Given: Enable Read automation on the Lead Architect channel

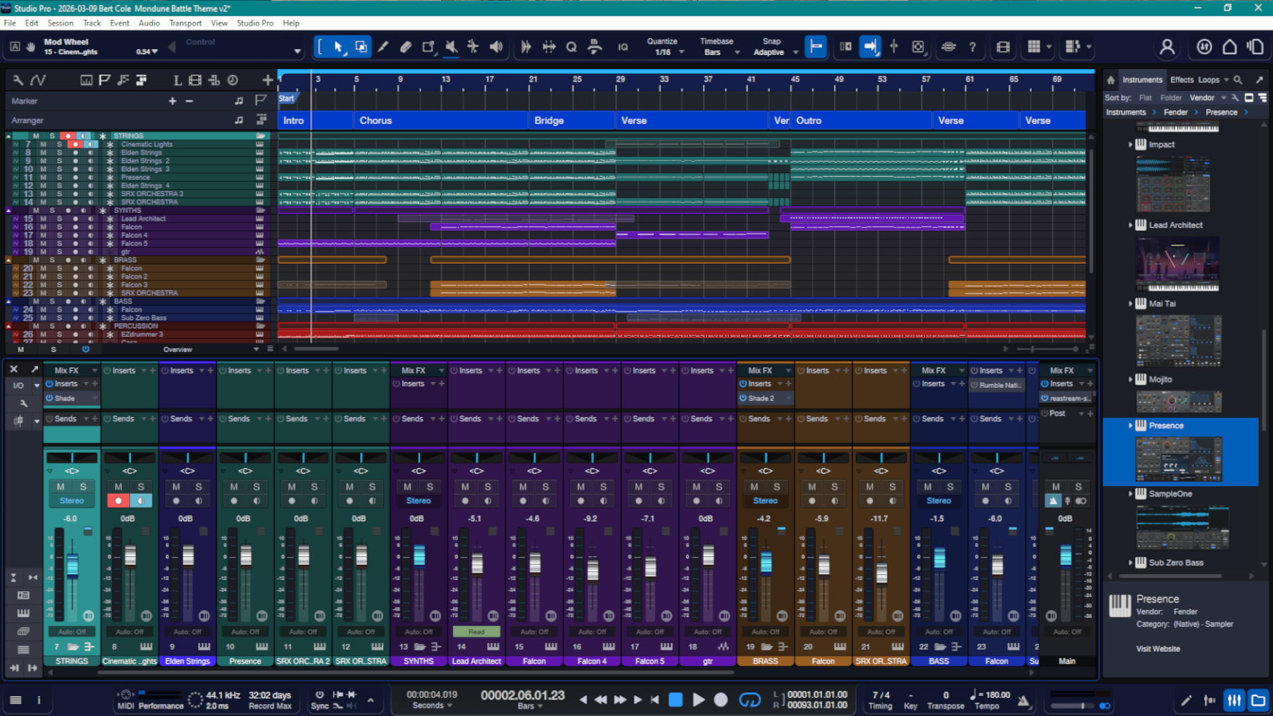Looking at the screenshot, I should pos(476,632).
